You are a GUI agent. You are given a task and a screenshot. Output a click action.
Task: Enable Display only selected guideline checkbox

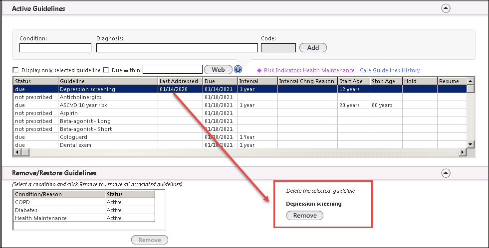tap(15, 70)
